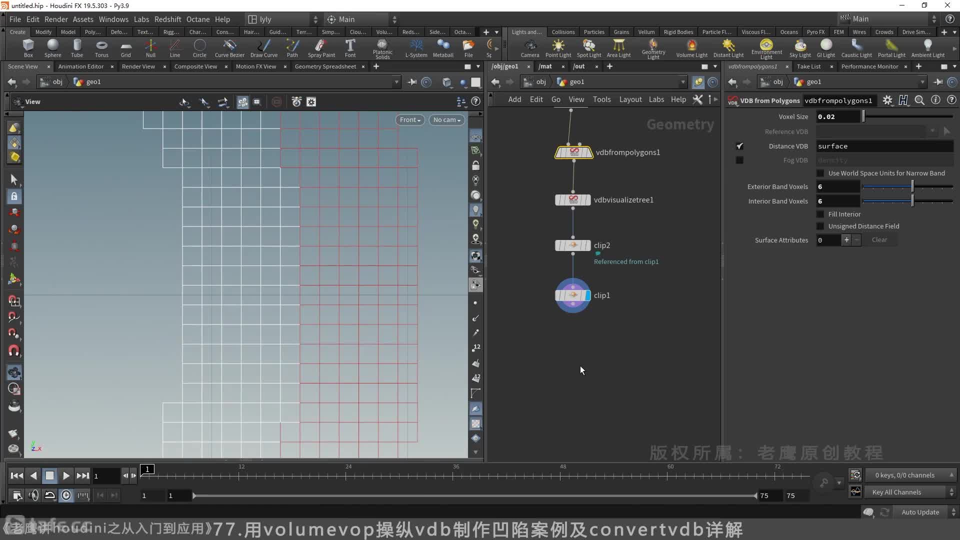Add a surface attribute with plus
The height and width of the screenshot is (540, 960).
[846, 240]
